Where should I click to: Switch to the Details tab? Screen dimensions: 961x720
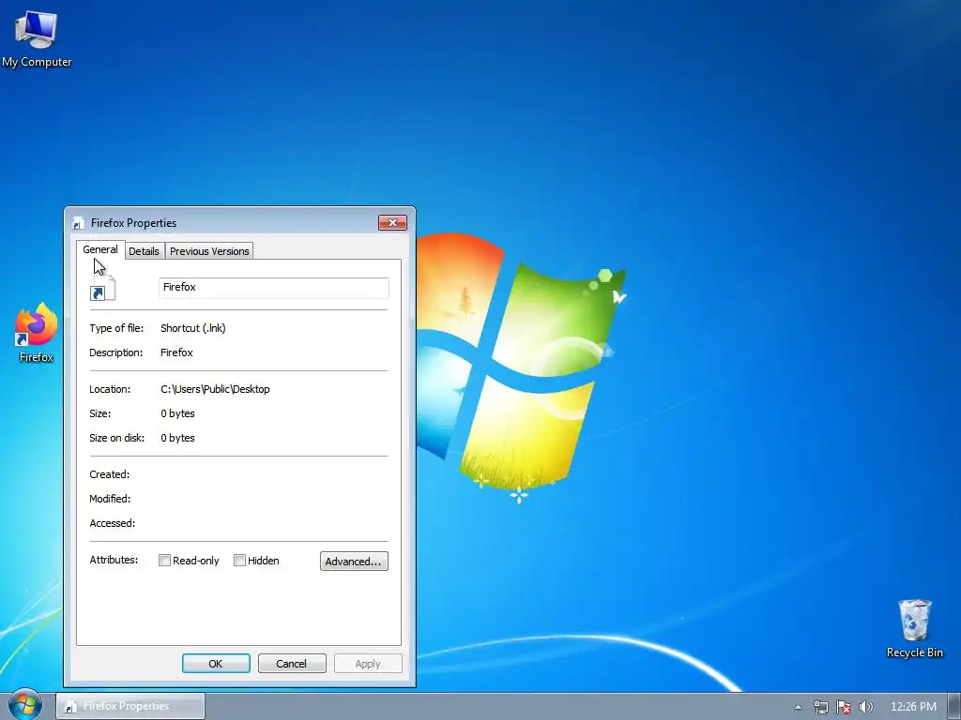tap(144, 251)
